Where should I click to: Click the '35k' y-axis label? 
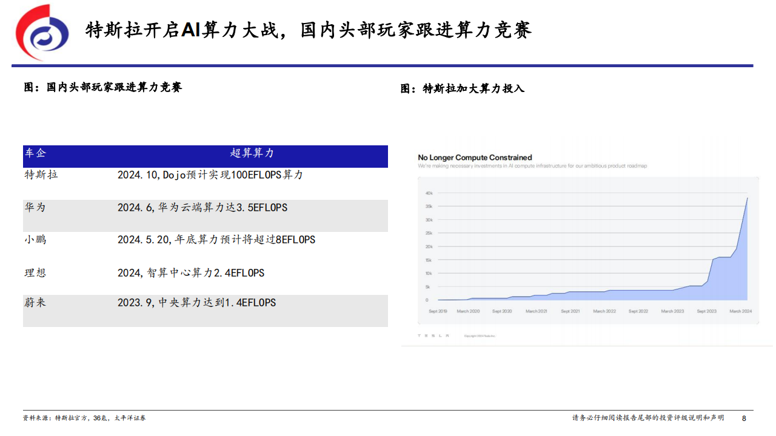point(429,206)
